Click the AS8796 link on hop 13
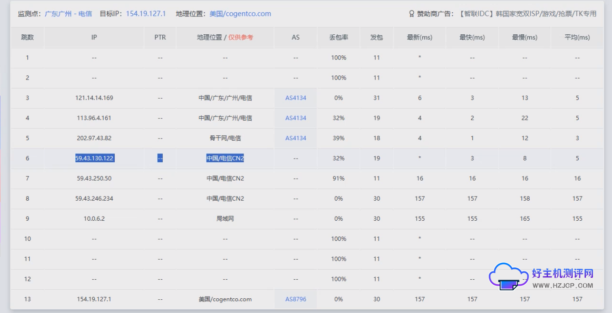 coord(295,299)
